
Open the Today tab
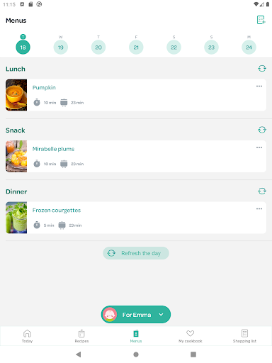(27, 336)
